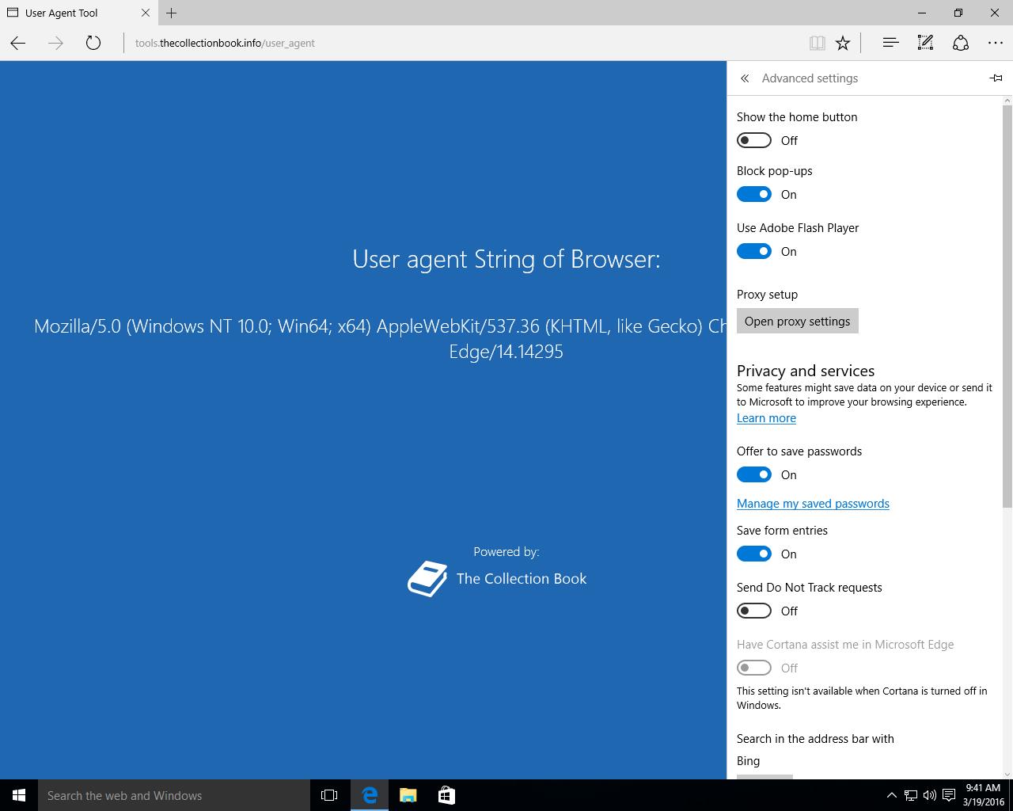The image size is (1013, 811).
Task: Show hidden system tray icons
Action: point(891,795)
